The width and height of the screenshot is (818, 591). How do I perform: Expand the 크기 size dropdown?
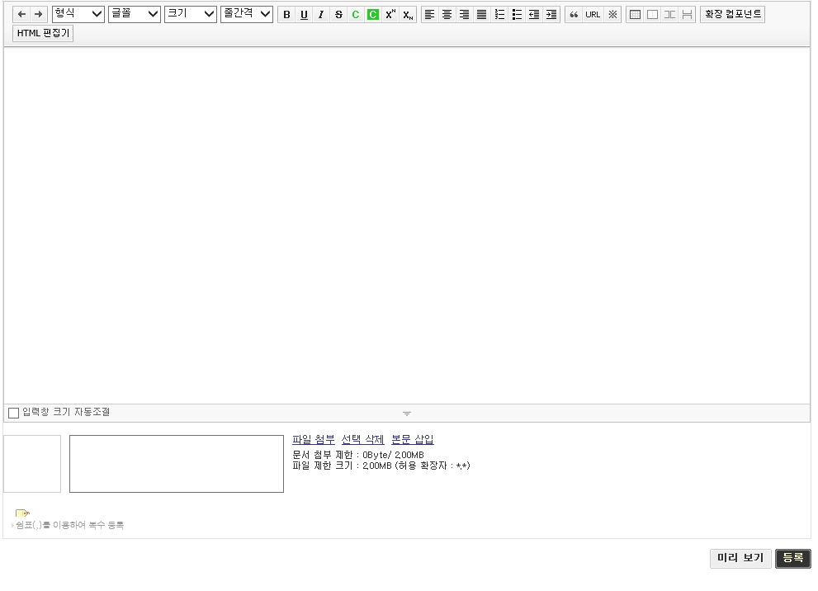pos(190,14)
